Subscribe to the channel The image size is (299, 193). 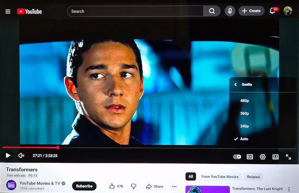84,186
